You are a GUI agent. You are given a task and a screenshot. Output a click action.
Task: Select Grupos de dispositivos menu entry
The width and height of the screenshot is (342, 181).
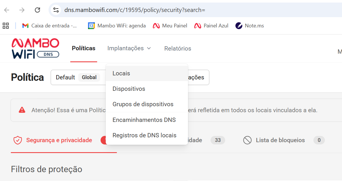click(x=143, y=104)
